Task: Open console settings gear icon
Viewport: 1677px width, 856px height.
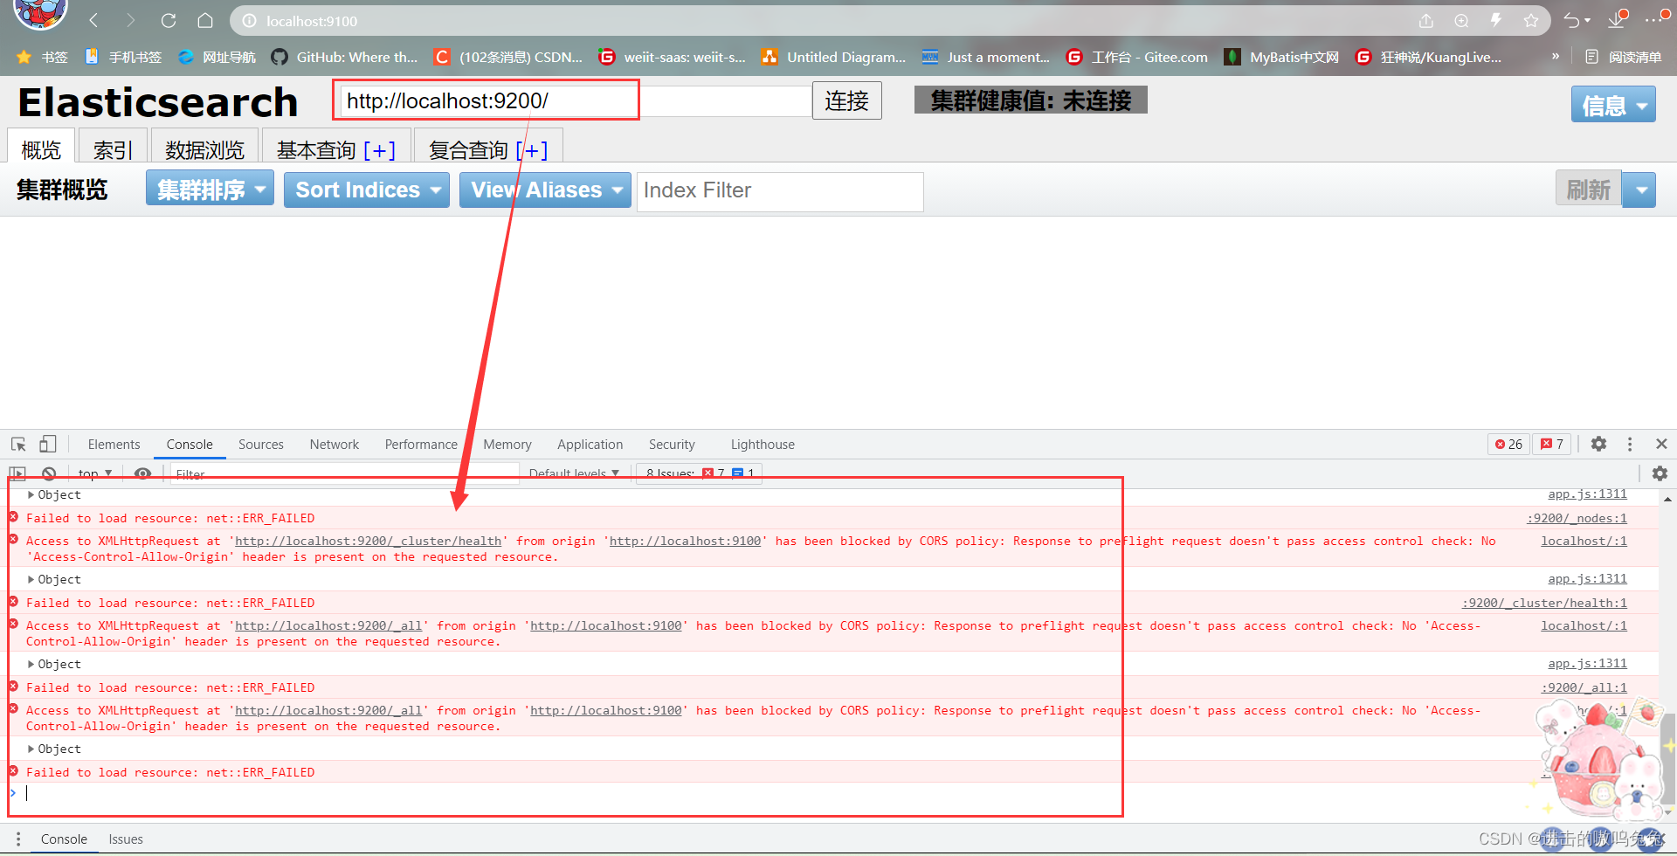Action: point(1660,473)
